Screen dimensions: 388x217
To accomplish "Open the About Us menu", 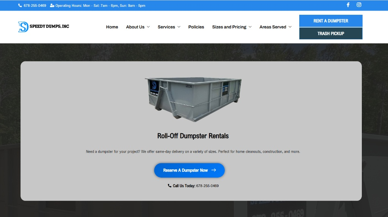I will (x=135, y=27).
